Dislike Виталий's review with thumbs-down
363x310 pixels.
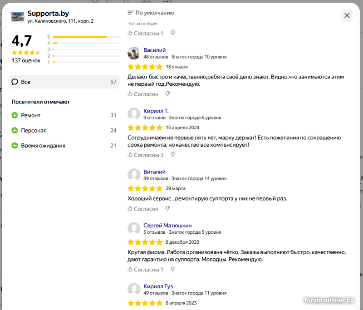[x=167, y=209]
